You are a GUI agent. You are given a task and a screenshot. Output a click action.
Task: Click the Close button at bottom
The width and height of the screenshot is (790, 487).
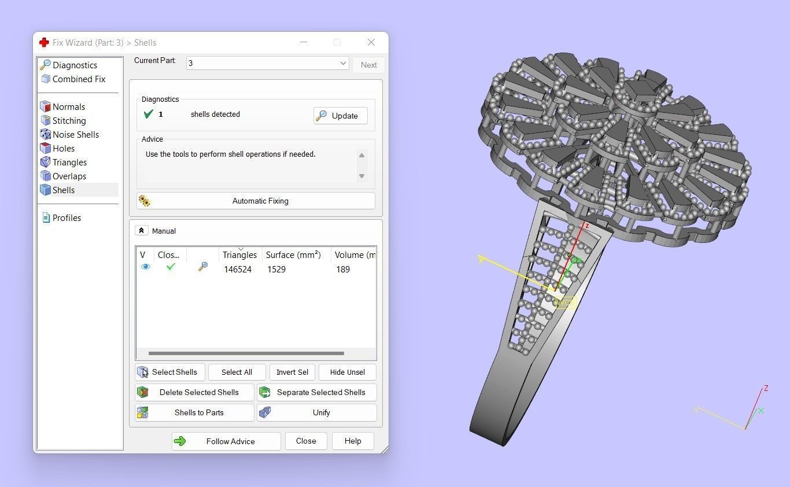coord(306,441)
